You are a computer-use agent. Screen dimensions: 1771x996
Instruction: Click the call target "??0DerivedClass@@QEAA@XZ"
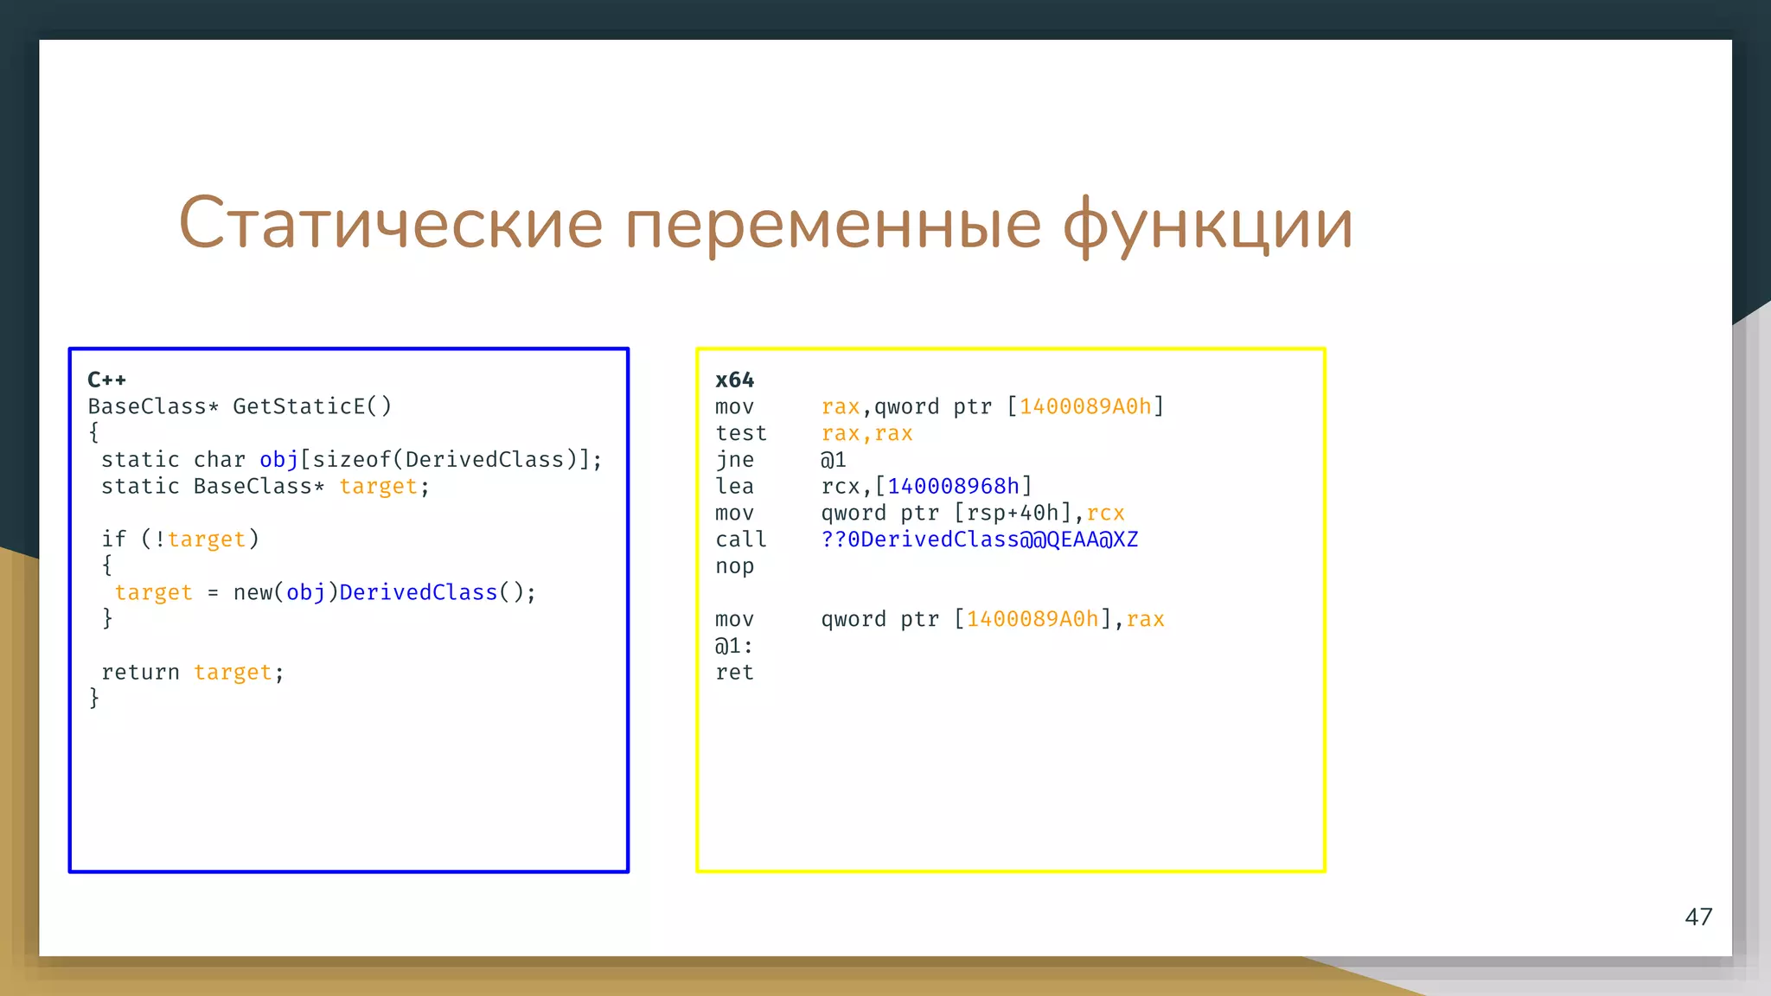[980, 539]
